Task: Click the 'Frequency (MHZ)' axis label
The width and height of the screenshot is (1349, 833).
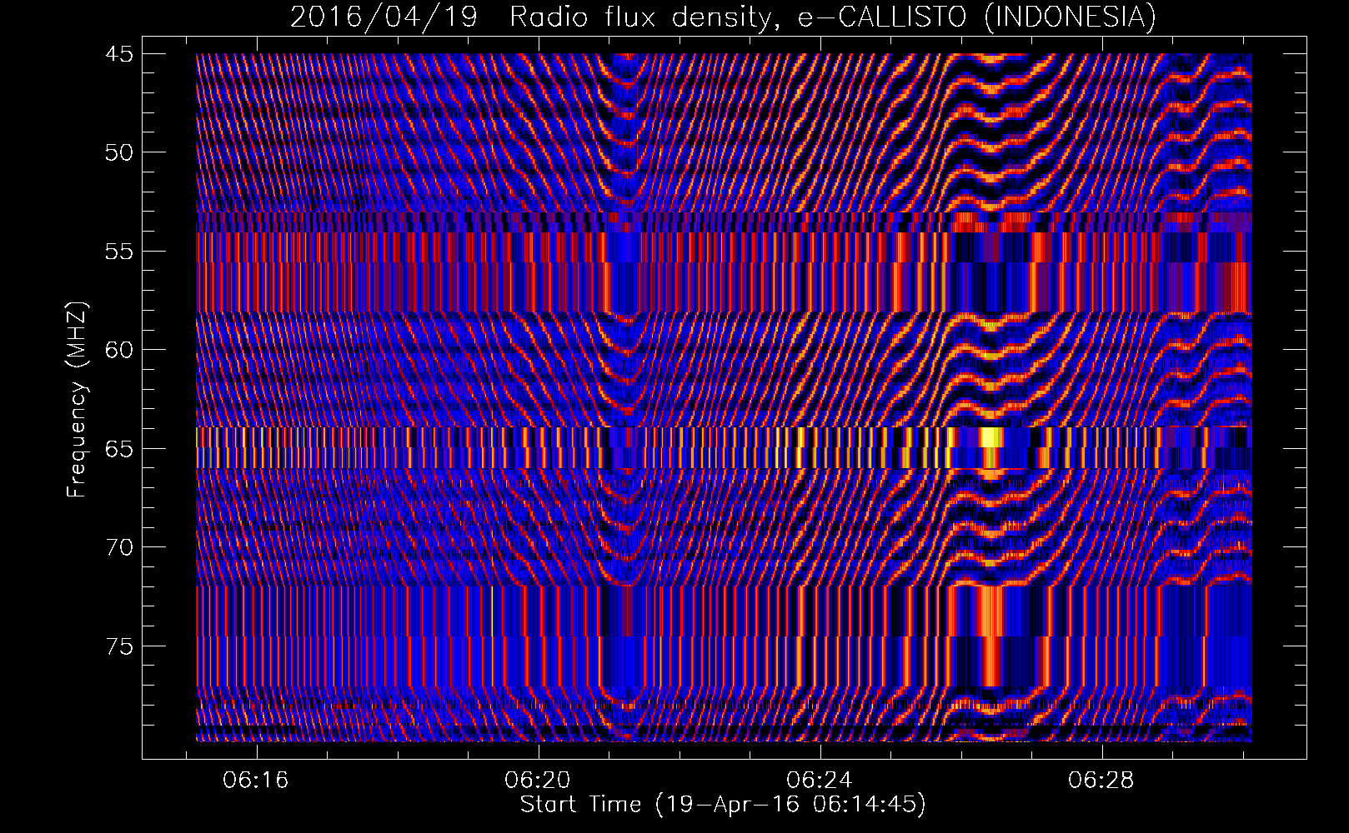Action: tap(77, 400)
